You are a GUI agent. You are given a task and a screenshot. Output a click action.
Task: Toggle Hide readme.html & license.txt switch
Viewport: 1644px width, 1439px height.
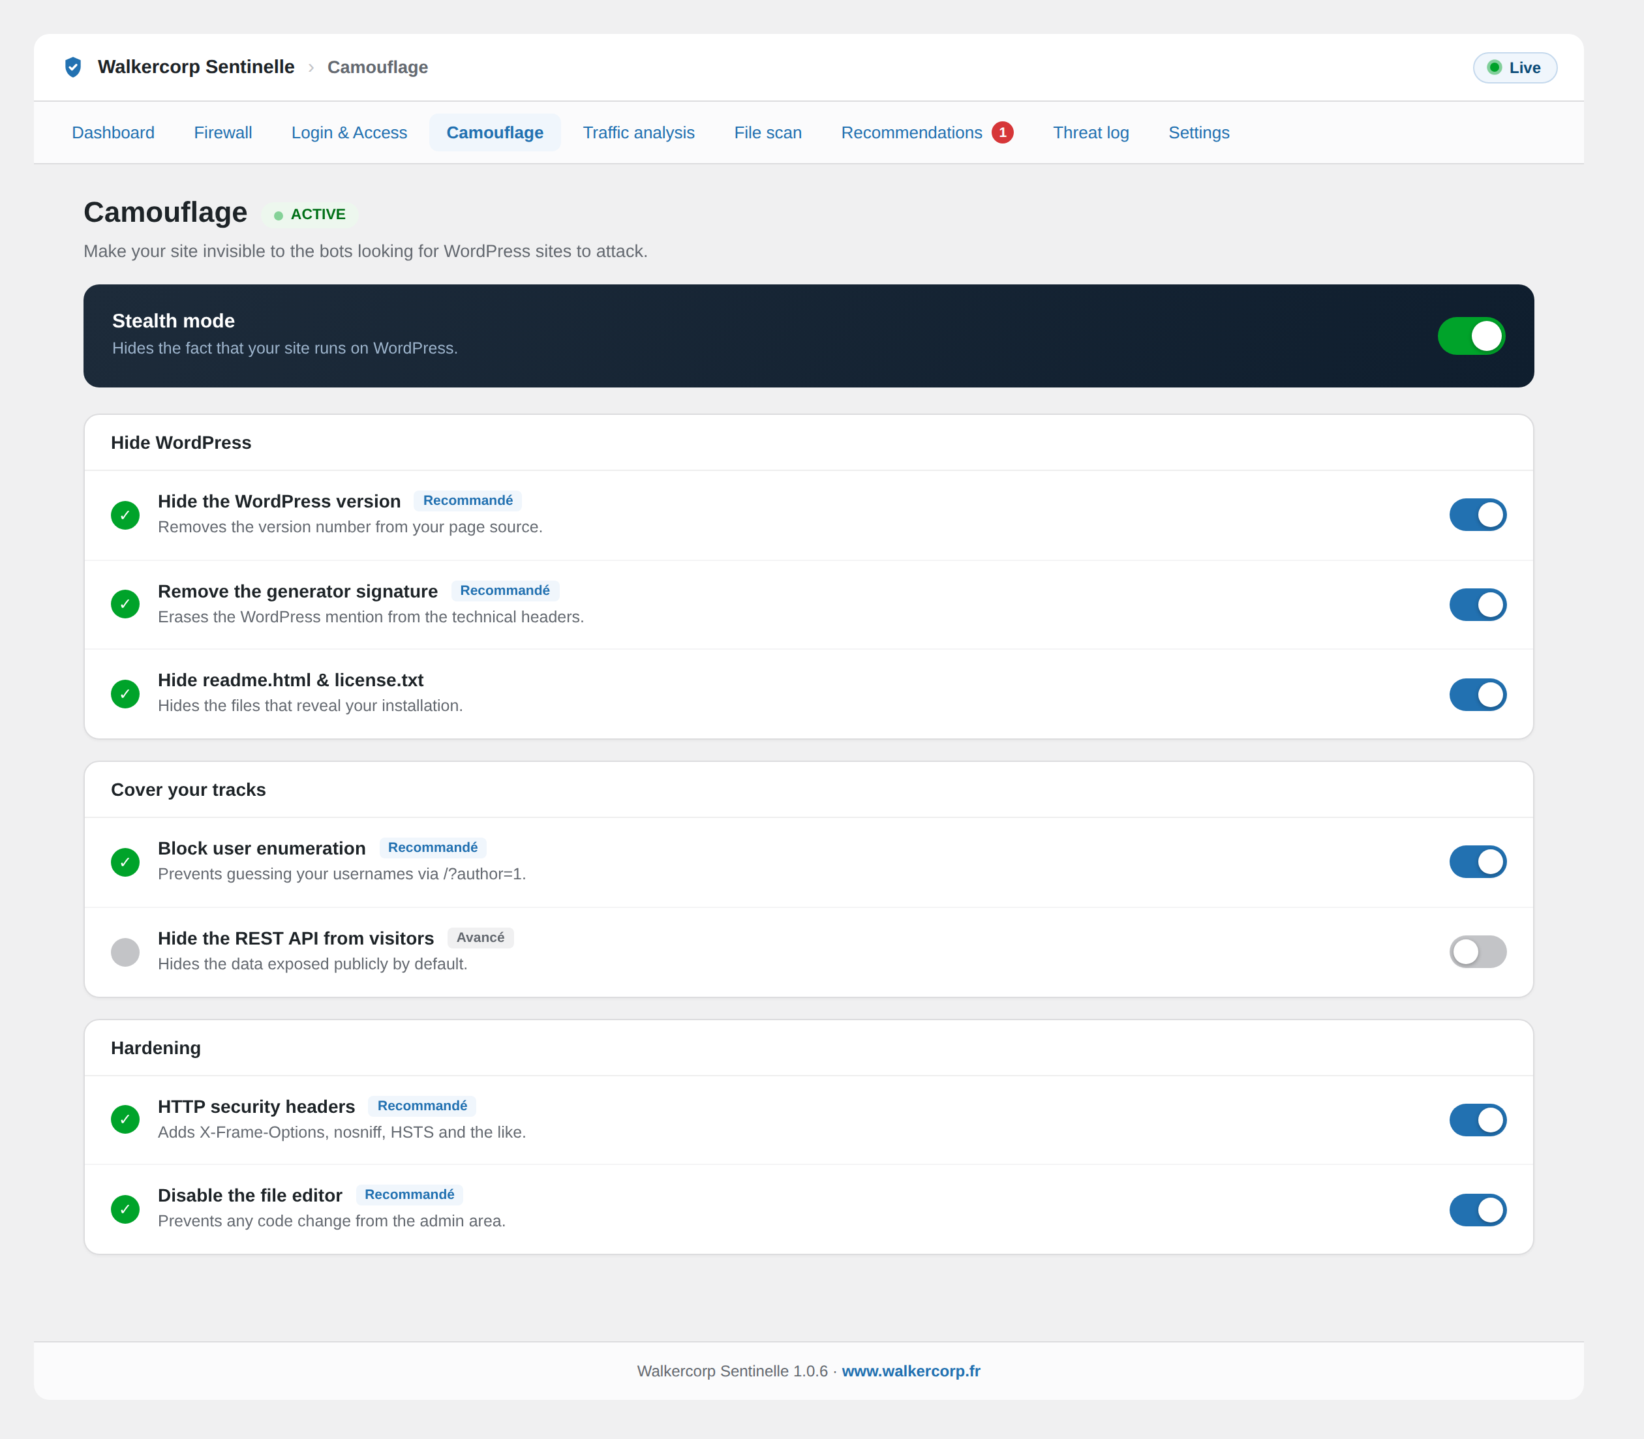click(1478, 695)
